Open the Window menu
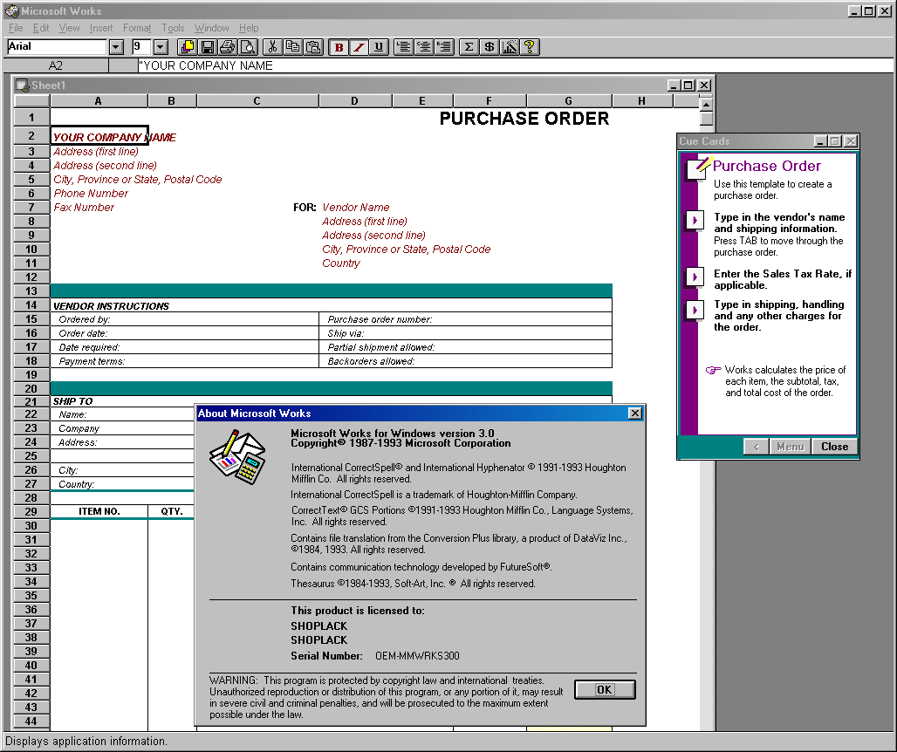This screenshot has height=752, width=897. (212, 28)
